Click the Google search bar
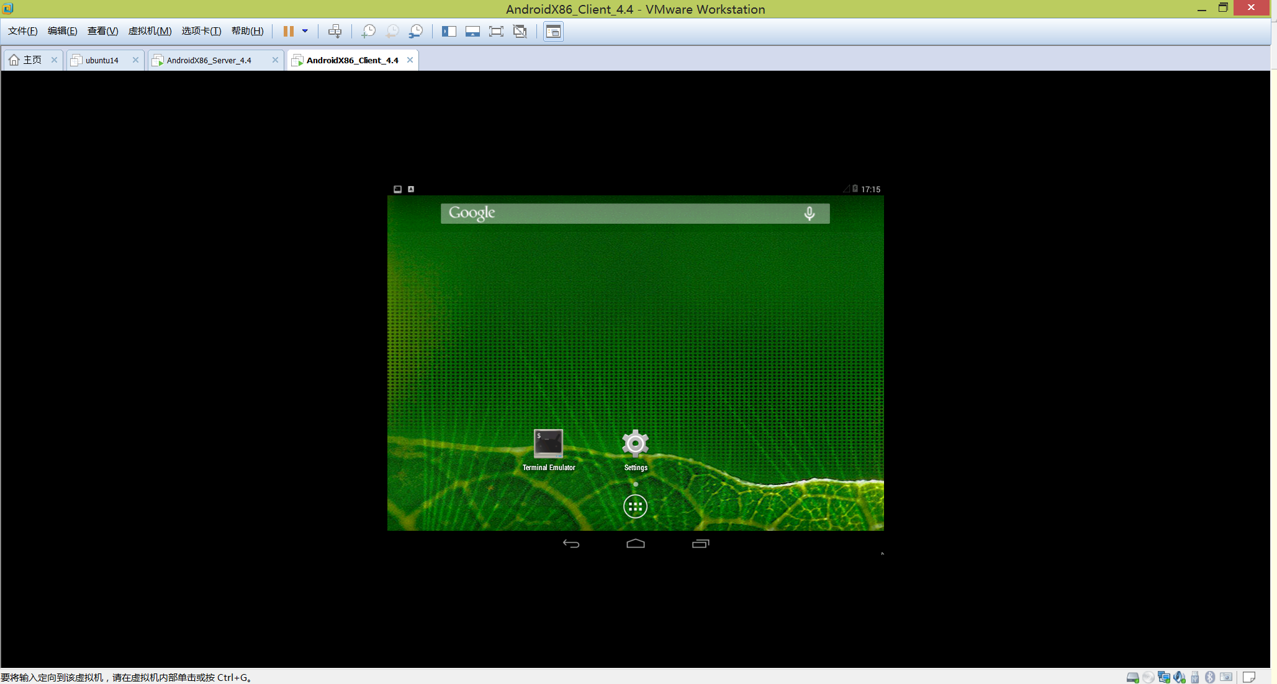 [635, 213]
